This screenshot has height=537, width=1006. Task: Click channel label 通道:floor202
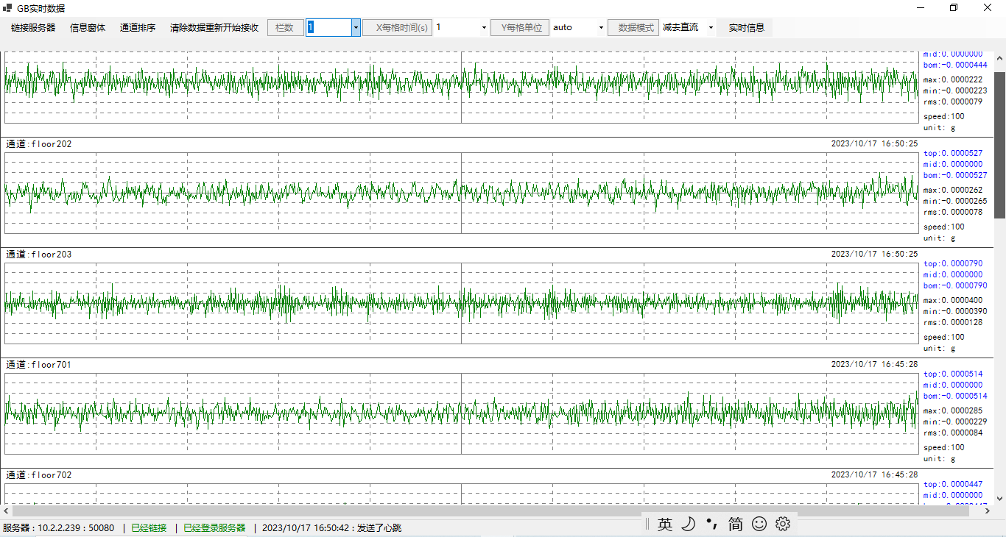pyautogui.click(x=39, y=144)
